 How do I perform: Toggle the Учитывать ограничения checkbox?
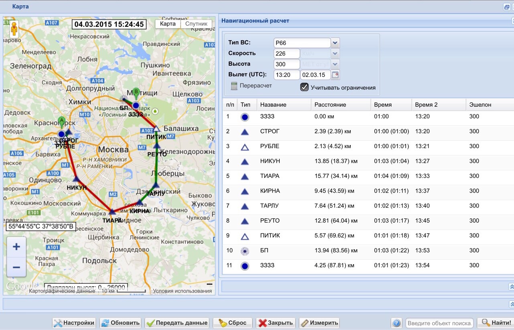(305, 87)
